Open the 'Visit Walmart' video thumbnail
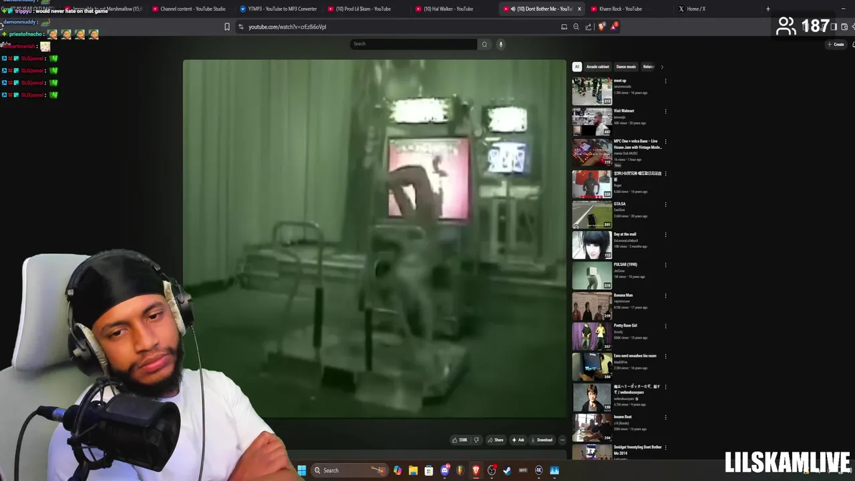 tap(592, 122)
